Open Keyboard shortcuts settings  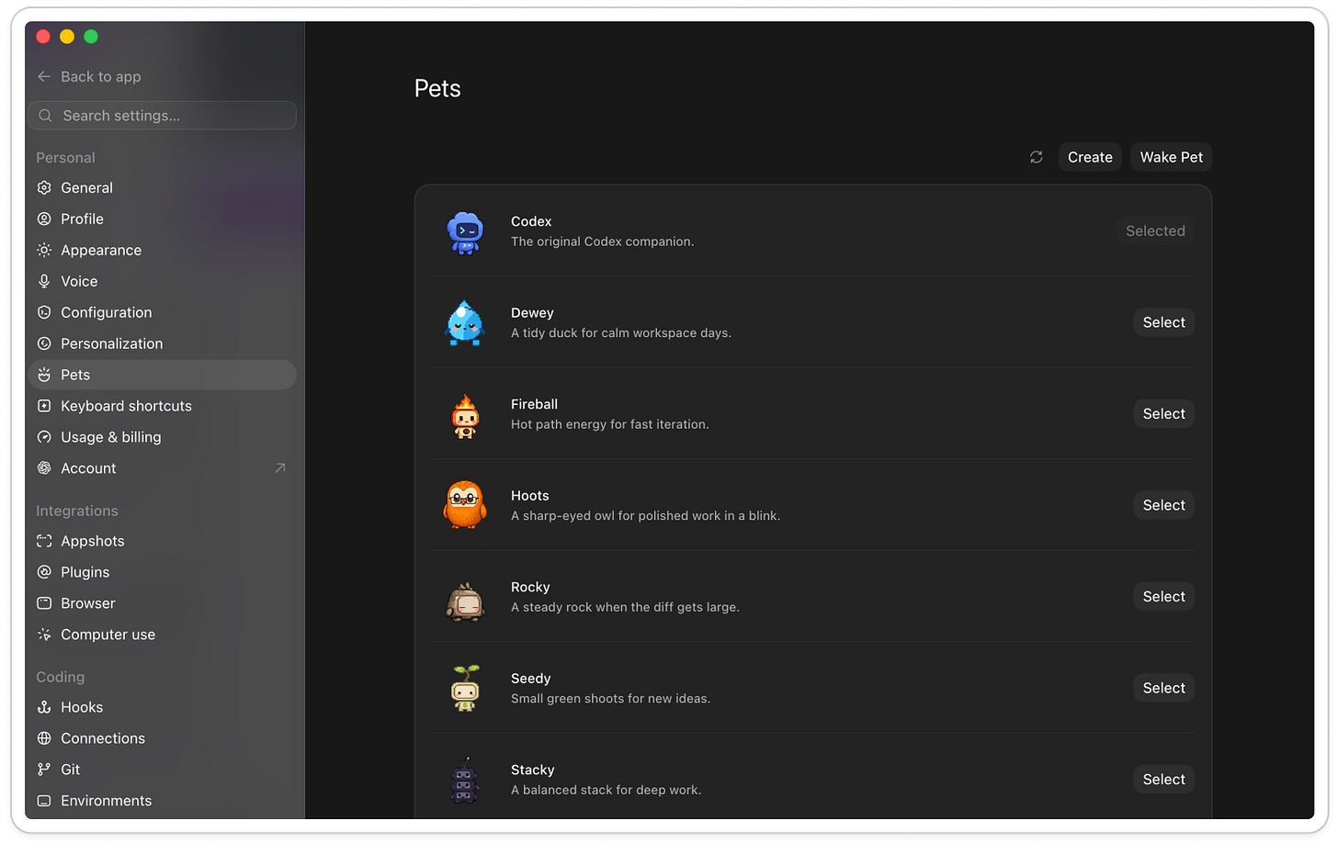click(163, 406)
